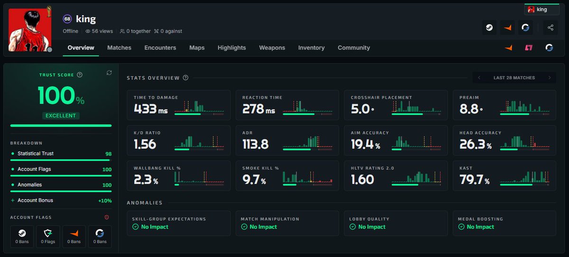
Task: Click the checkmark icon in Skill-Group Expectations
Action: coord(136,227)
